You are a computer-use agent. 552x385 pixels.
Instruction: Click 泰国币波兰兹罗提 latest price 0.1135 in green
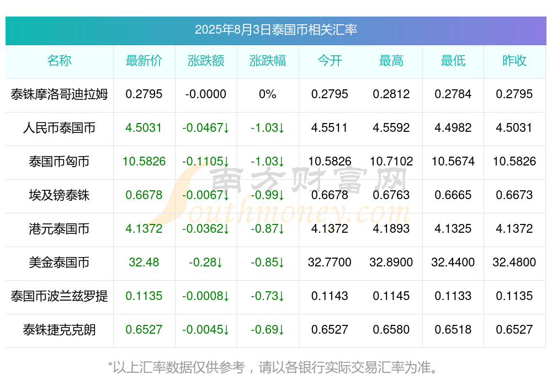pyautogui.click(x=144, y=296)
